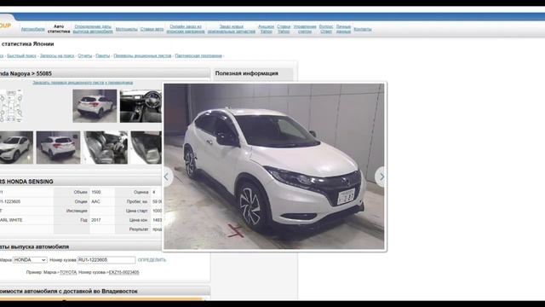Open the front side view thumbnail in second row
545x307 pixels.
coord(16,148)
